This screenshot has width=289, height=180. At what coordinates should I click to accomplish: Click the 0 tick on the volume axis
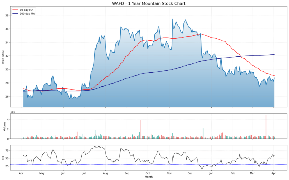pos(8,139)
